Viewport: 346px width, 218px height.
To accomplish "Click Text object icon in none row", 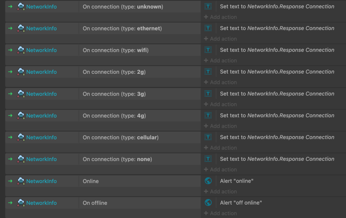I will (208, 159).
